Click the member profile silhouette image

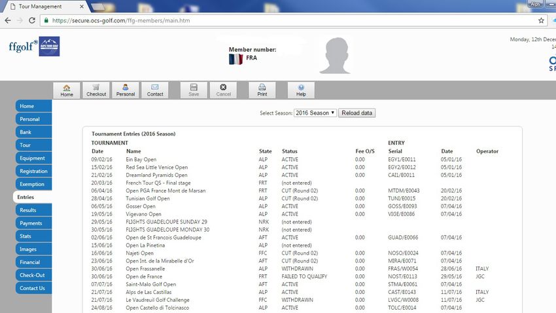[335, 56]
